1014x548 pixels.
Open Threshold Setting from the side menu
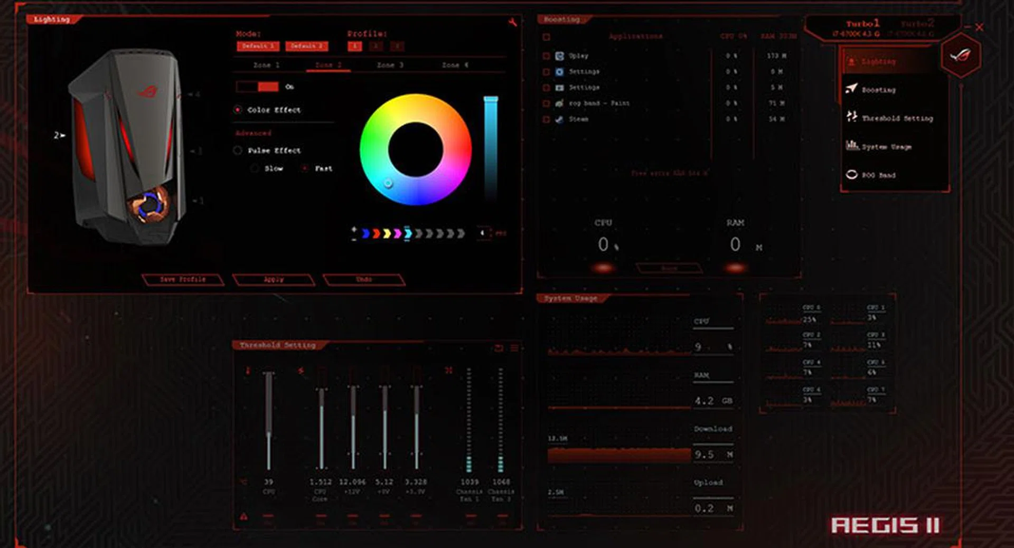tap(896, 118)
